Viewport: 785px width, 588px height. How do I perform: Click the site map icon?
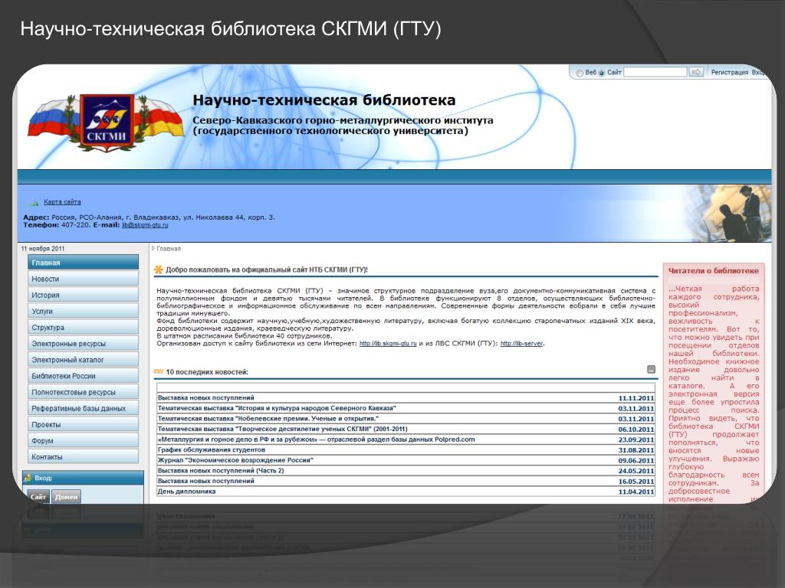click(x=34, y=202)
